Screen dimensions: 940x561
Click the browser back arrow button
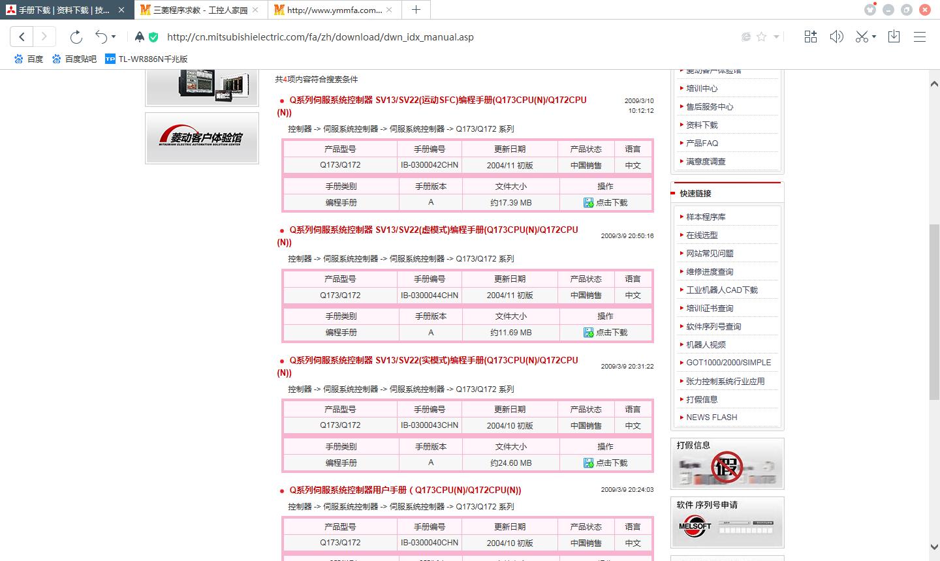pos(22,37)
